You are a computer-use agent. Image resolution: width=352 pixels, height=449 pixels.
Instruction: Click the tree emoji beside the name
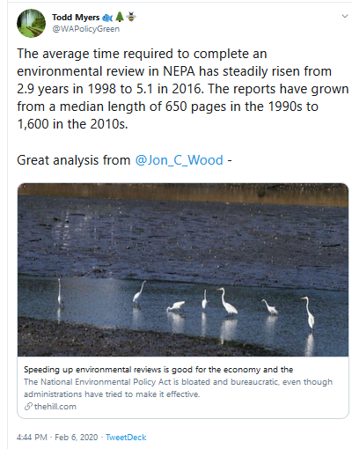[120, 17]
